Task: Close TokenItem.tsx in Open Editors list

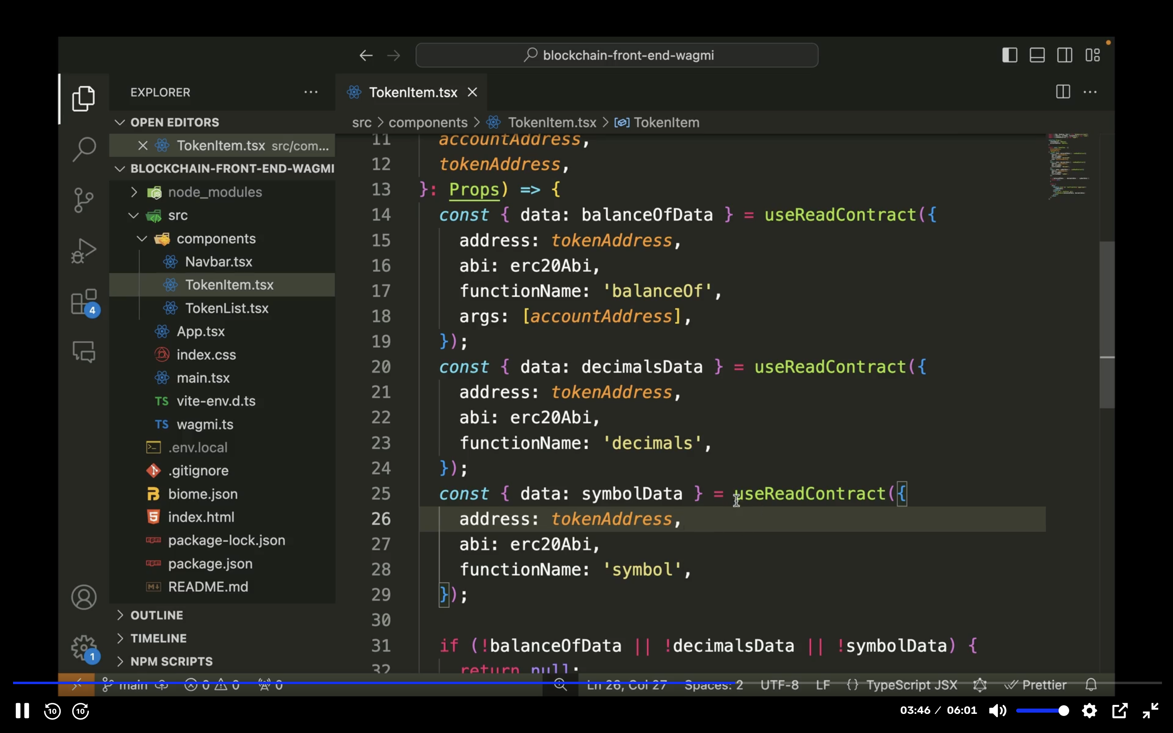Action: [x=143, y=145]
